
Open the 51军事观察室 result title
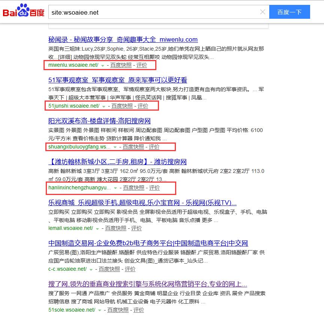118,80
